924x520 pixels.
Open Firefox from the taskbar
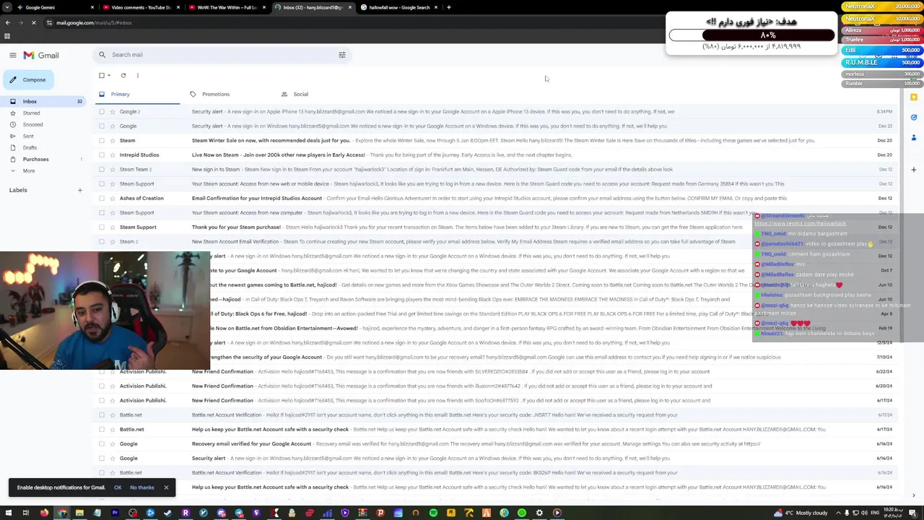[x=44, y=513]
